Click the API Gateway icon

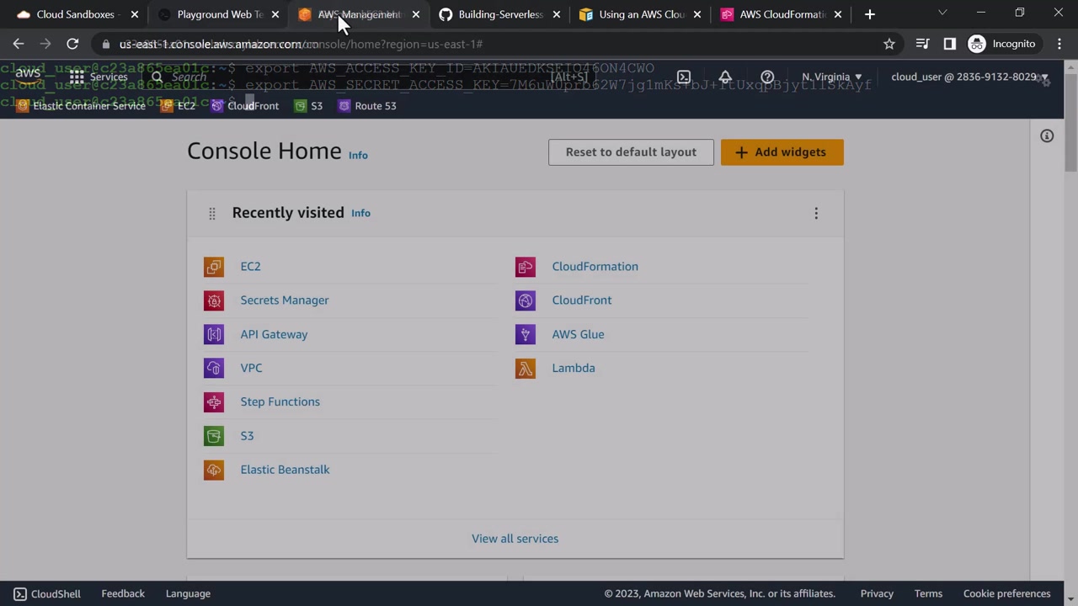pyautogui.click(x=214, y=334)
